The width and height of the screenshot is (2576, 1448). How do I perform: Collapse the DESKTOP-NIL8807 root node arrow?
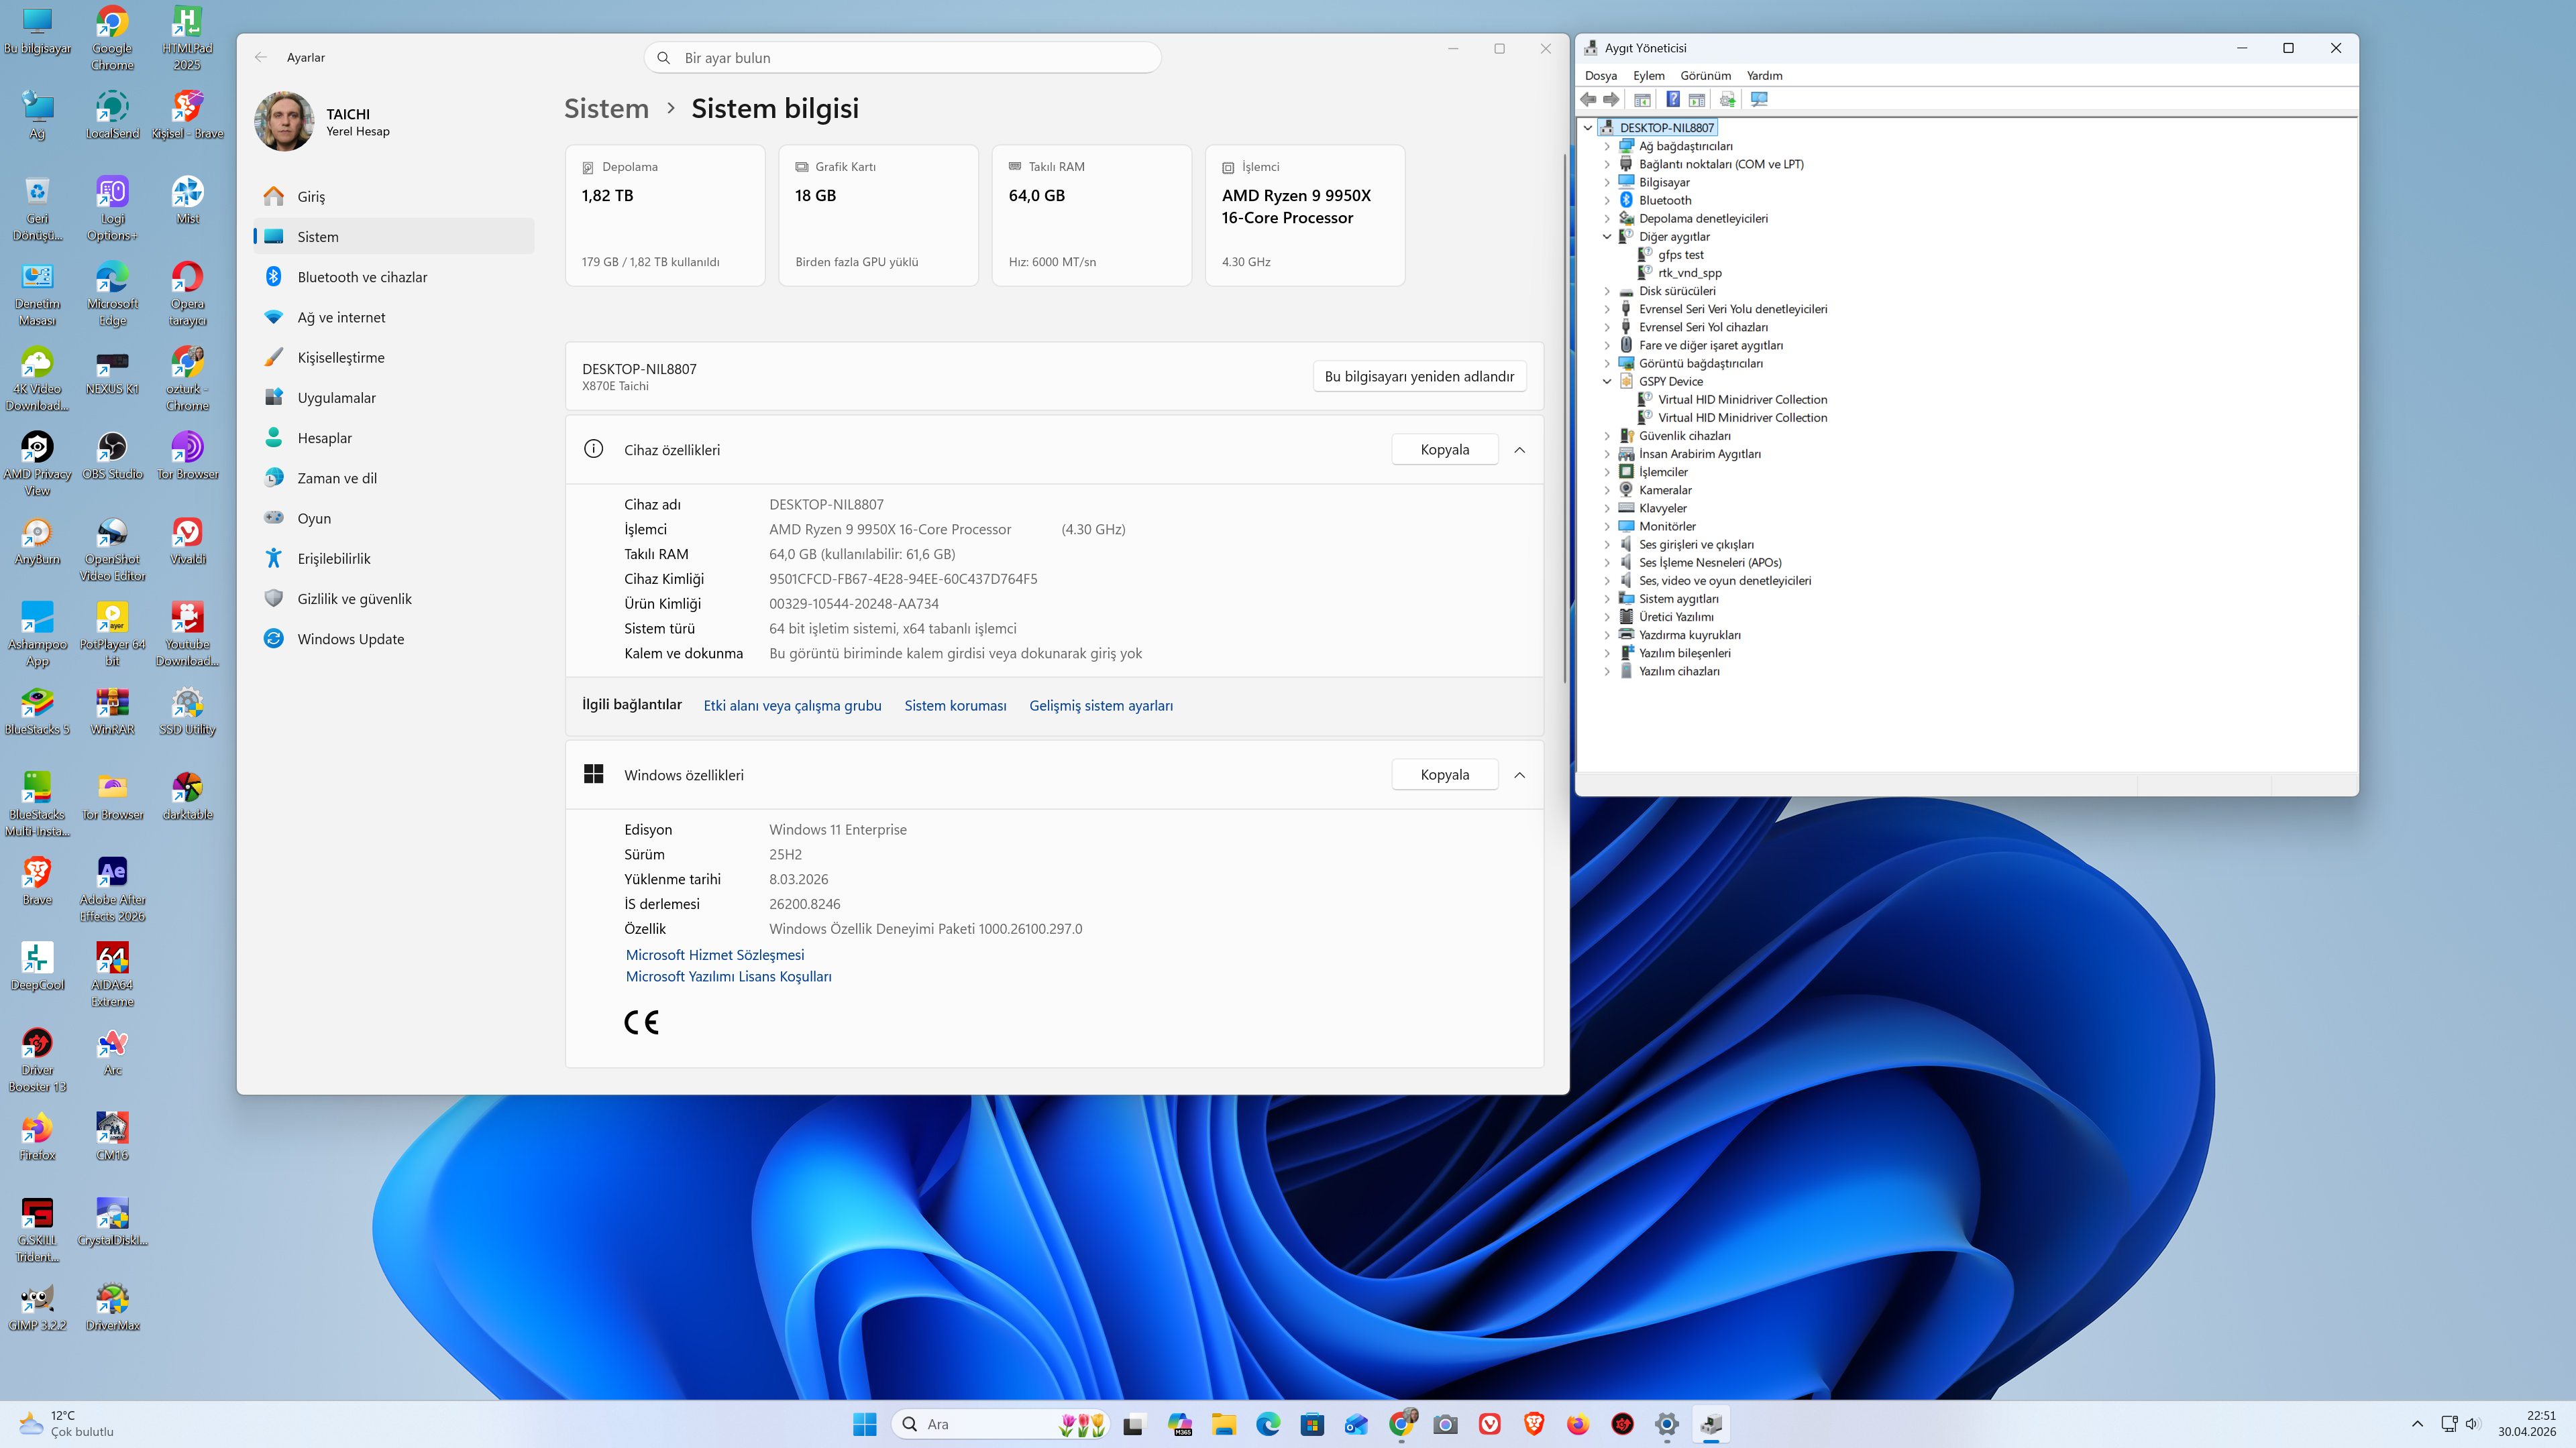(x=1588, y=128)
